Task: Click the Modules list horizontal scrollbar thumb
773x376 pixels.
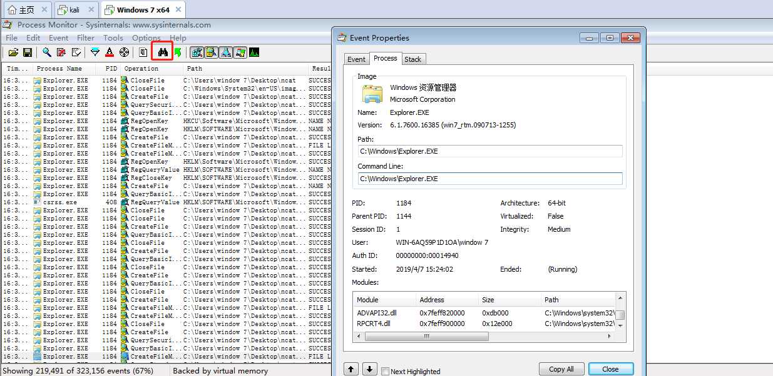Action: point(427,336)
